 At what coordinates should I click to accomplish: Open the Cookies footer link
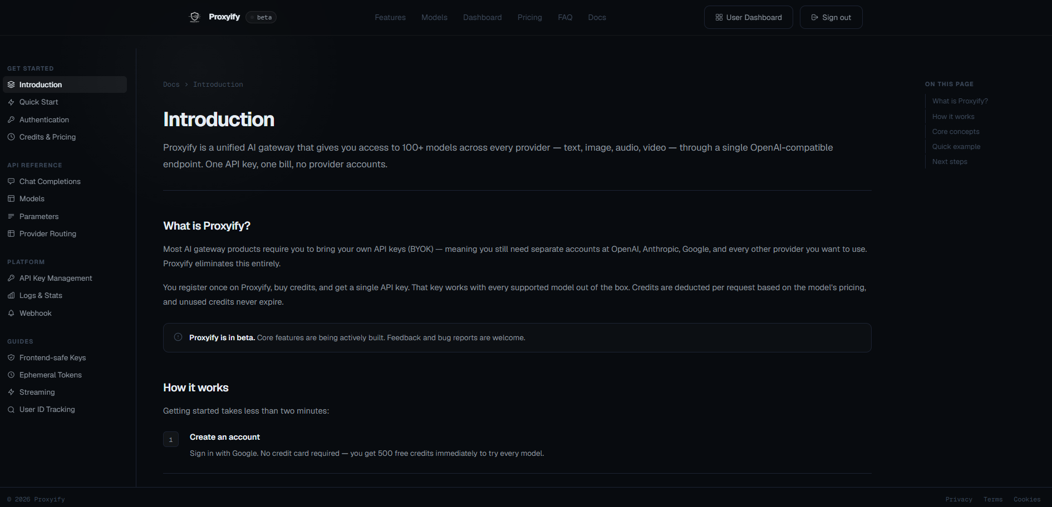1027,499
